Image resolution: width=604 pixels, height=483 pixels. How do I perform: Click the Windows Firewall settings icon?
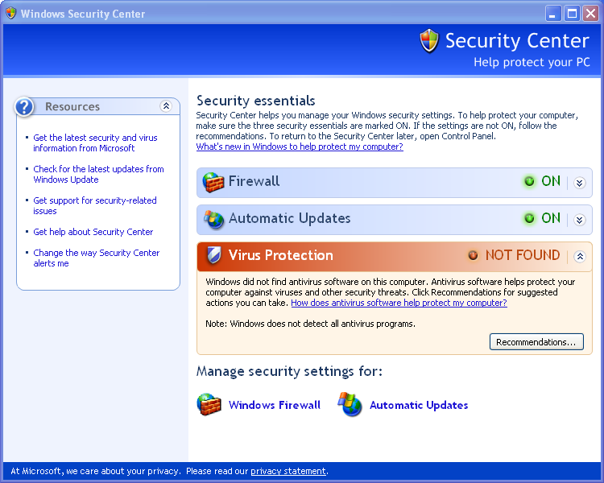[209, 405]
